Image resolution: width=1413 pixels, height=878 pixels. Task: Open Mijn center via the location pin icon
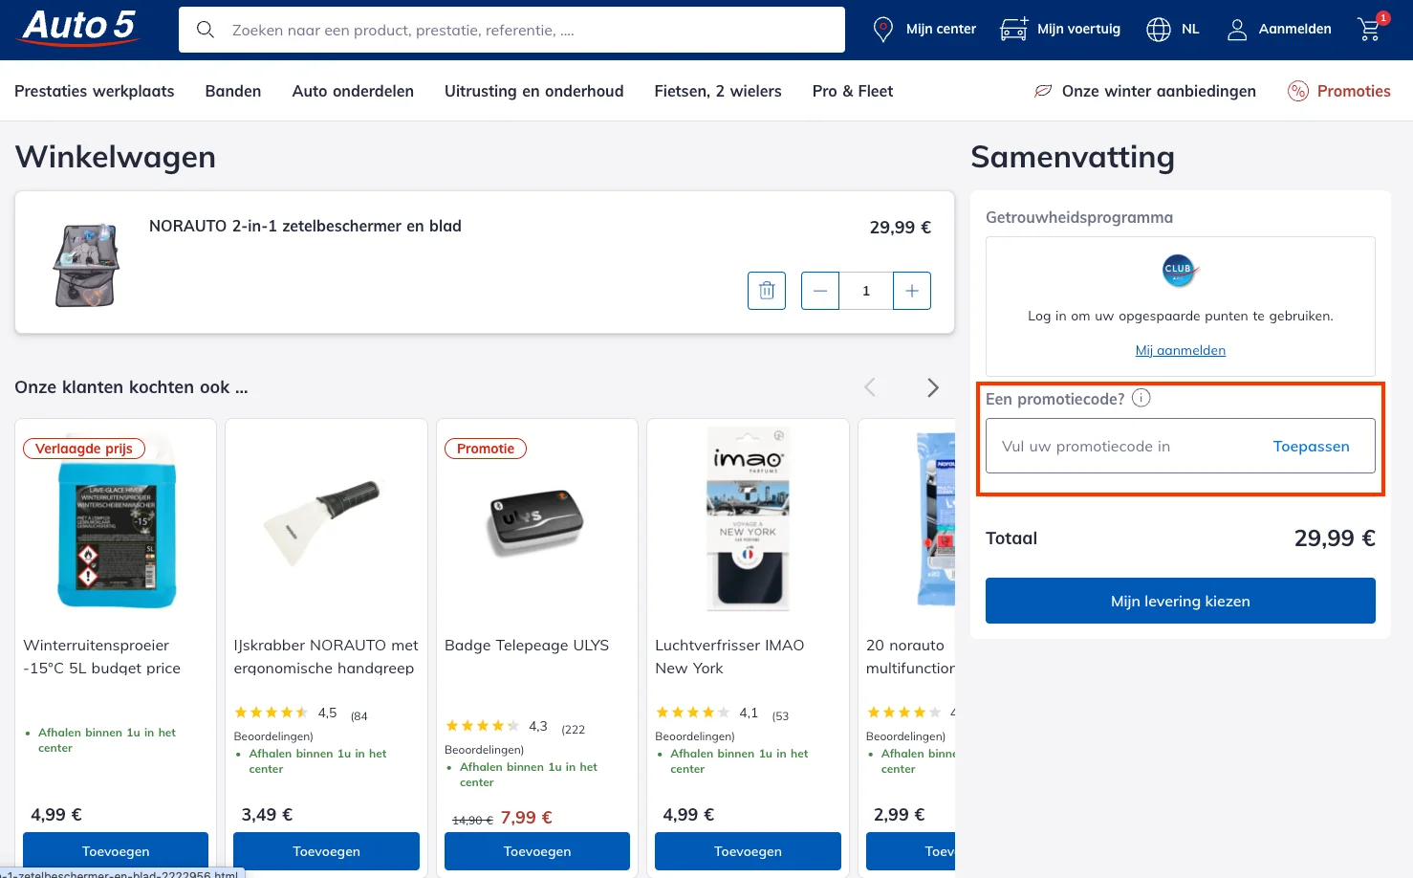click(x=882, y=29)
